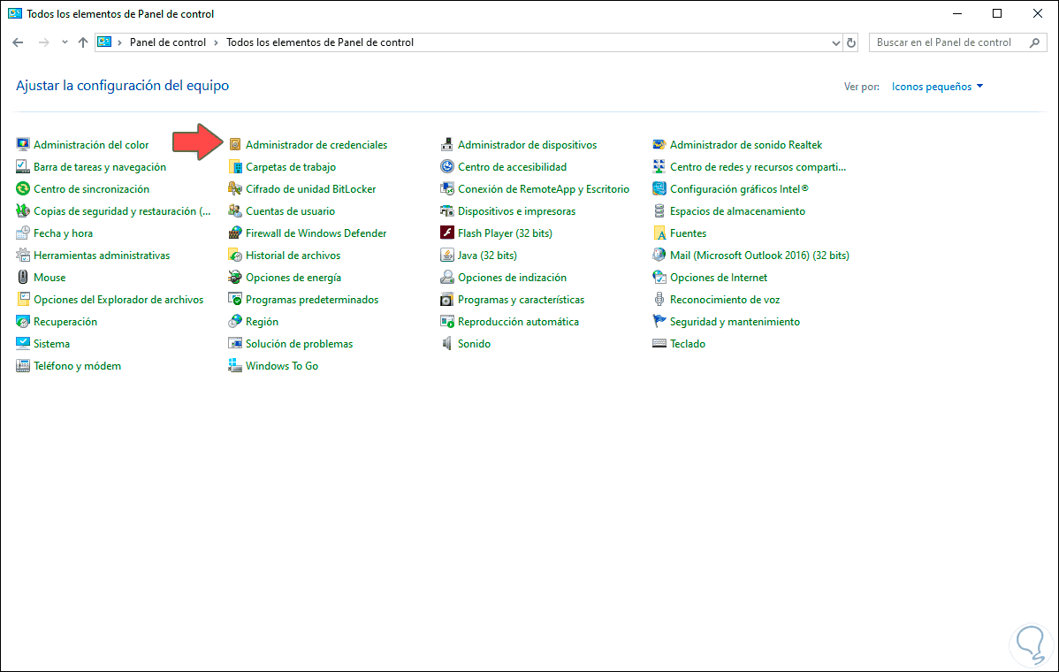
Task: Open Reproducción automática link
Action: point(518,322)
